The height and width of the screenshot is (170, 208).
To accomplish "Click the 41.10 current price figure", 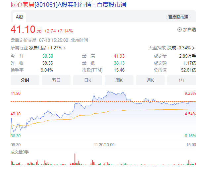I will [23, 29].
